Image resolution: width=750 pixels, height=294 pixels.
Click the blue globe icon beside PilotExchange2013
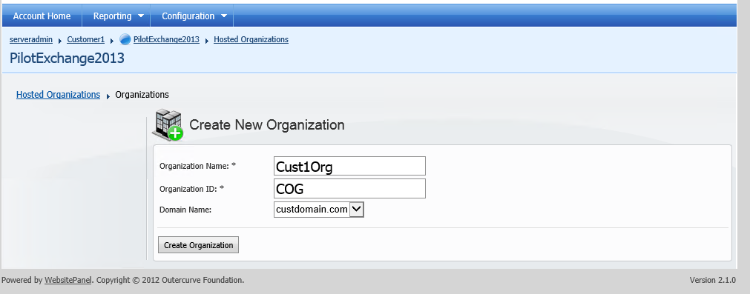click(x=125, y=39)
